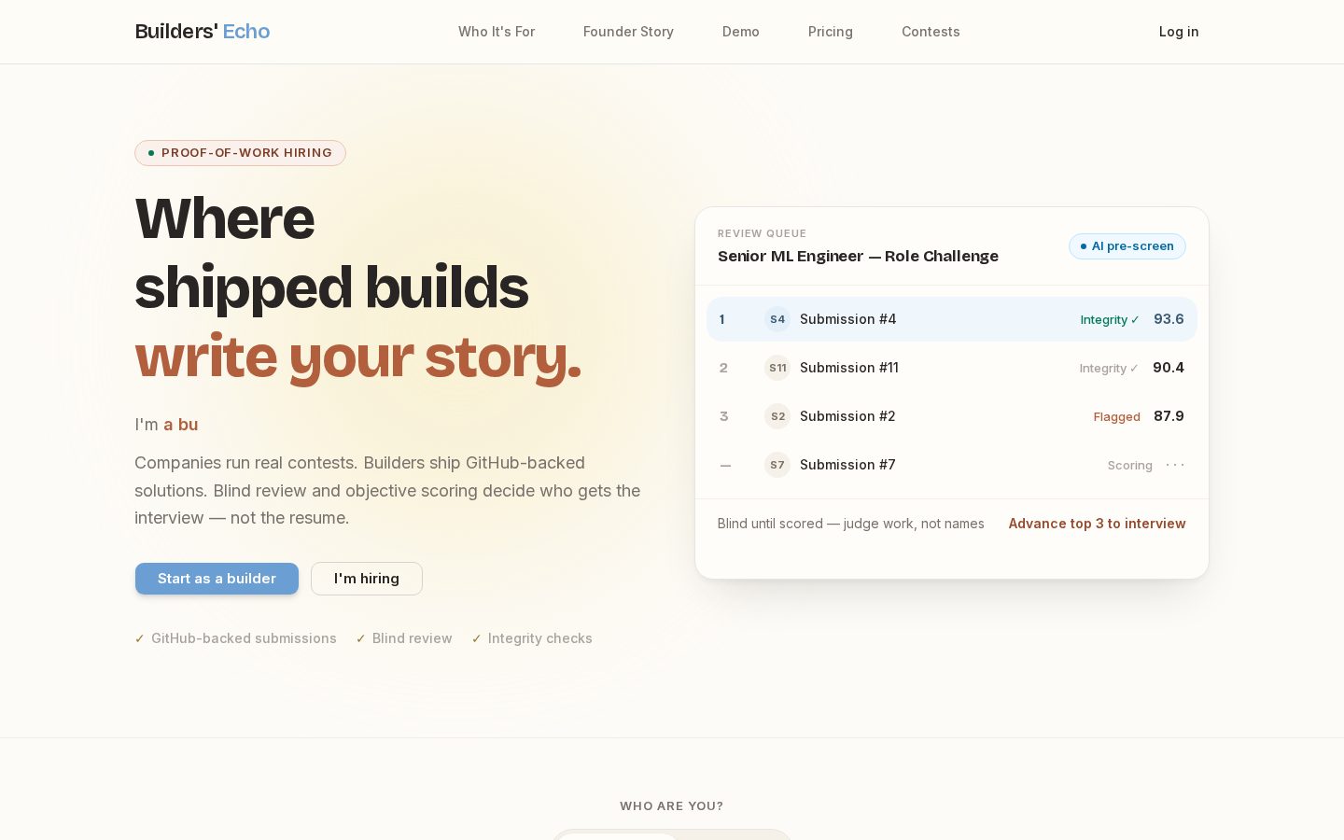This screenshot has width=1344, height=840.
Task: Select the Submission #7 row
Action: 952,465
